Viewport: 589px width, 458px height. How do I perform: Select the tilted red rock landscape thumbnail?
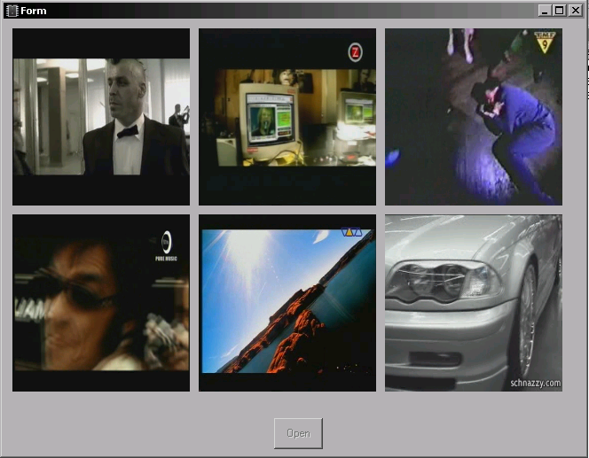point(287,302)
